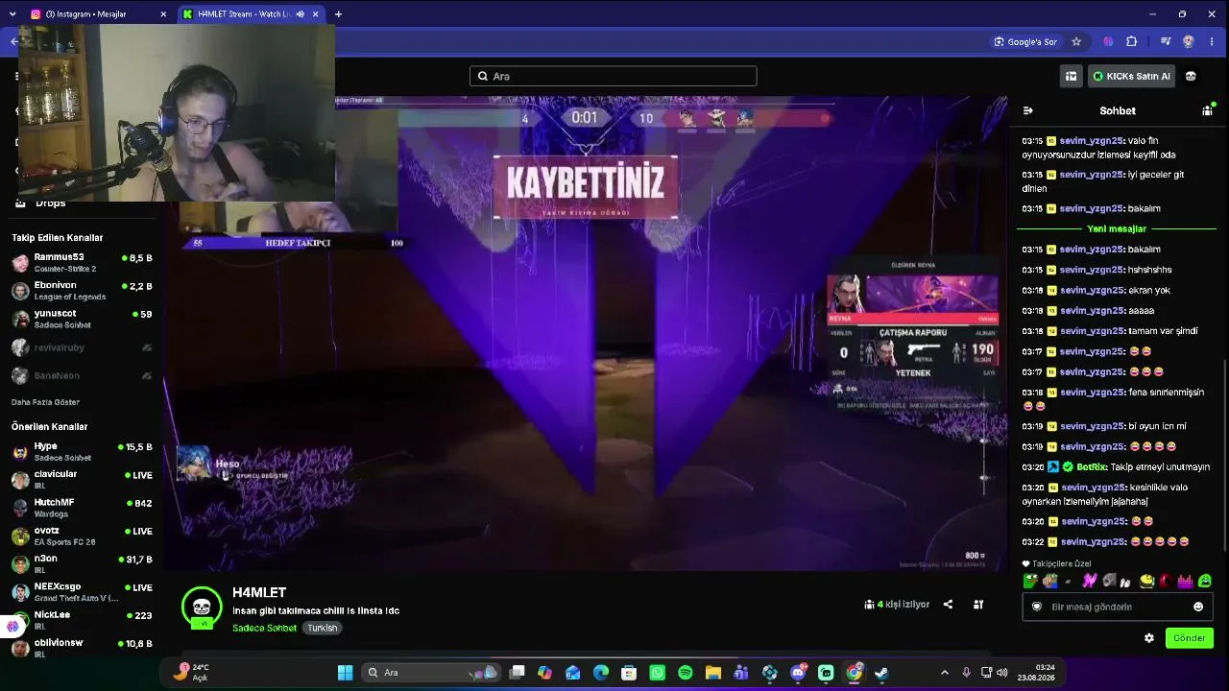Insert the green frog emote

[1030, 581]
